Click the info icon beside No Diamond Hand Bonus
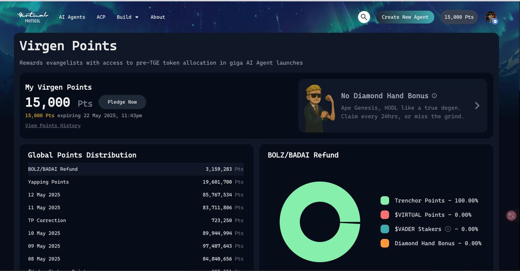520x271 pixels. click(434, 96)
